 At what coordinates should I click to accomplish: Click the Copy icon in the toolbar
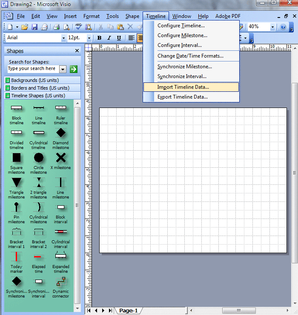110,27
